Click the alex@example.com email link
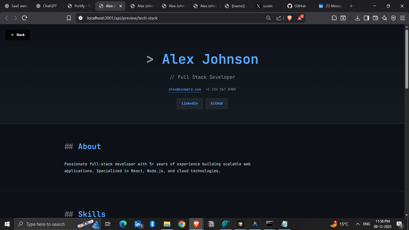The height and width of the screenshot is (230, 409). (184, 89)
